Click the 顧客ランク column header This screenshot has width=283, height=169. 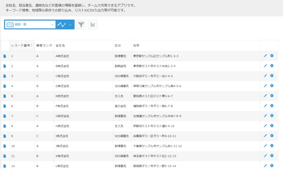pos(44,45)
